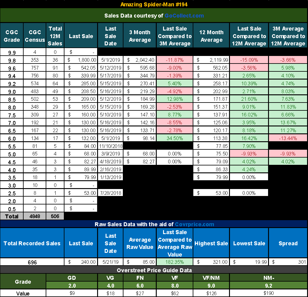Click the 9.8 grade row label

click(11, 60)
